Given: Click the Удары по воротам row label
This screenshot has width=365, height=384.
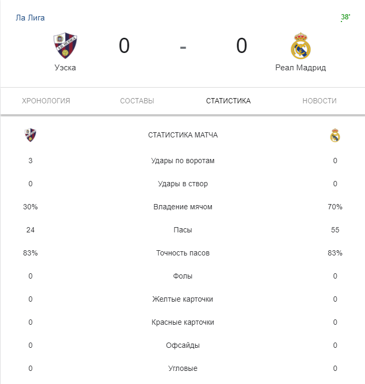Looking at the screenshot, I should (182, 161).
